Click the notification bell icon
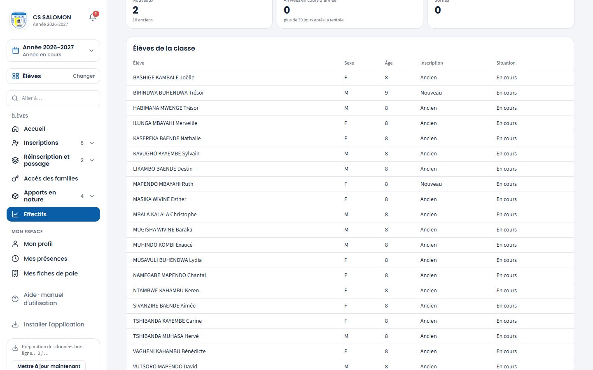This screenshot has height=370, width=593. (x=93, y=17)
